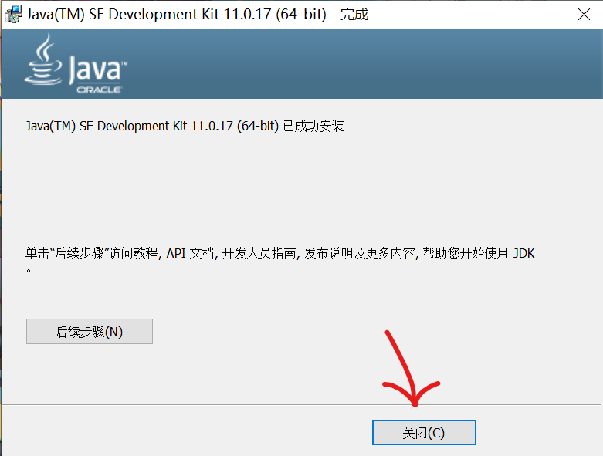Click the 发布说明 phrase in the paragraph
This screenshot has width=603, height=456.
pyautogui.click(x=329, y=254)
